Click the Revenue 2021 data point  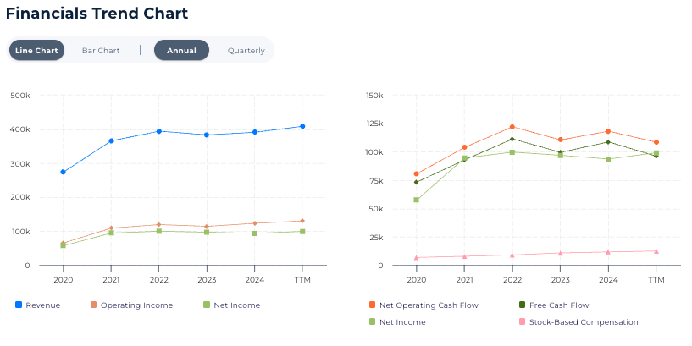click(111, 140)
